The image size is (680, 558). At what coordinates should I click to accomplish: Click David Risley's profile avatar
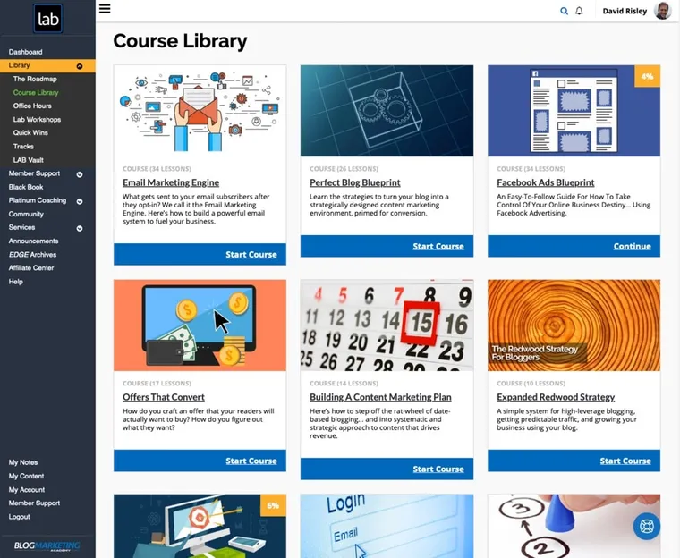663,11
